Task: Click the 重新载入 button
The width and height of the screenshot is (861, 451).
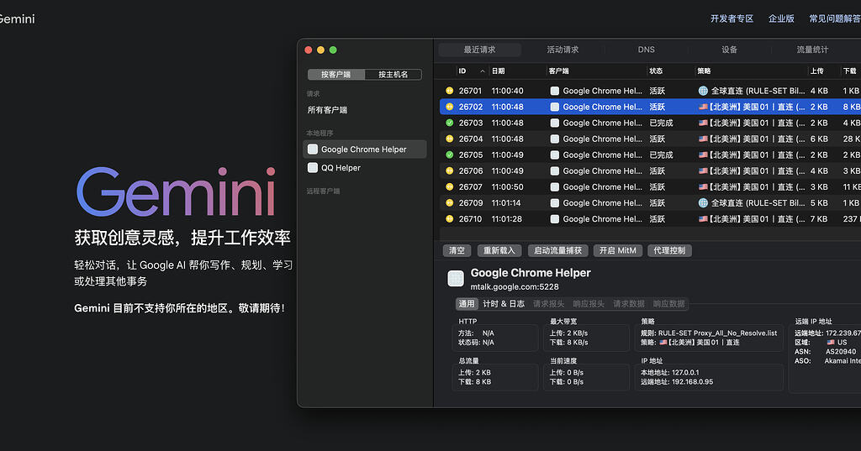Action: pos(499,250)
